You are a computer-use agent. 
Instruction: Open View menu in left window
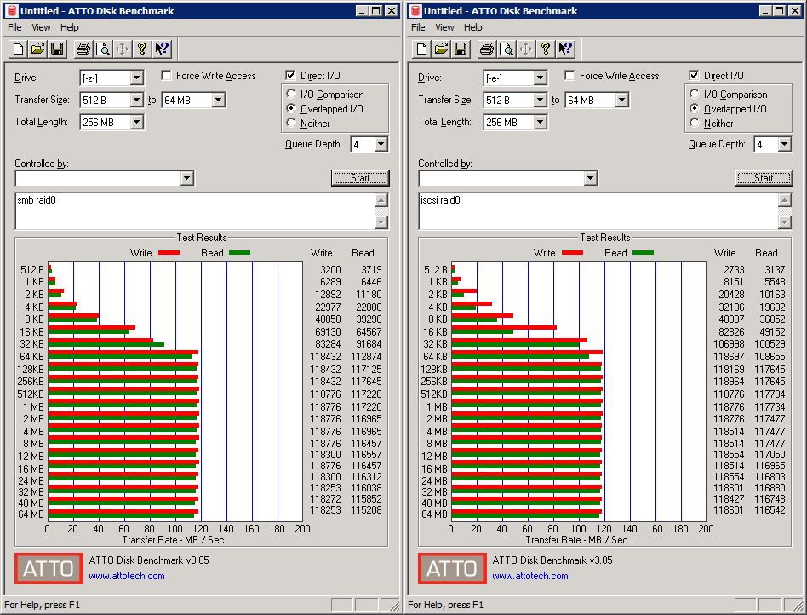[41, 27]
